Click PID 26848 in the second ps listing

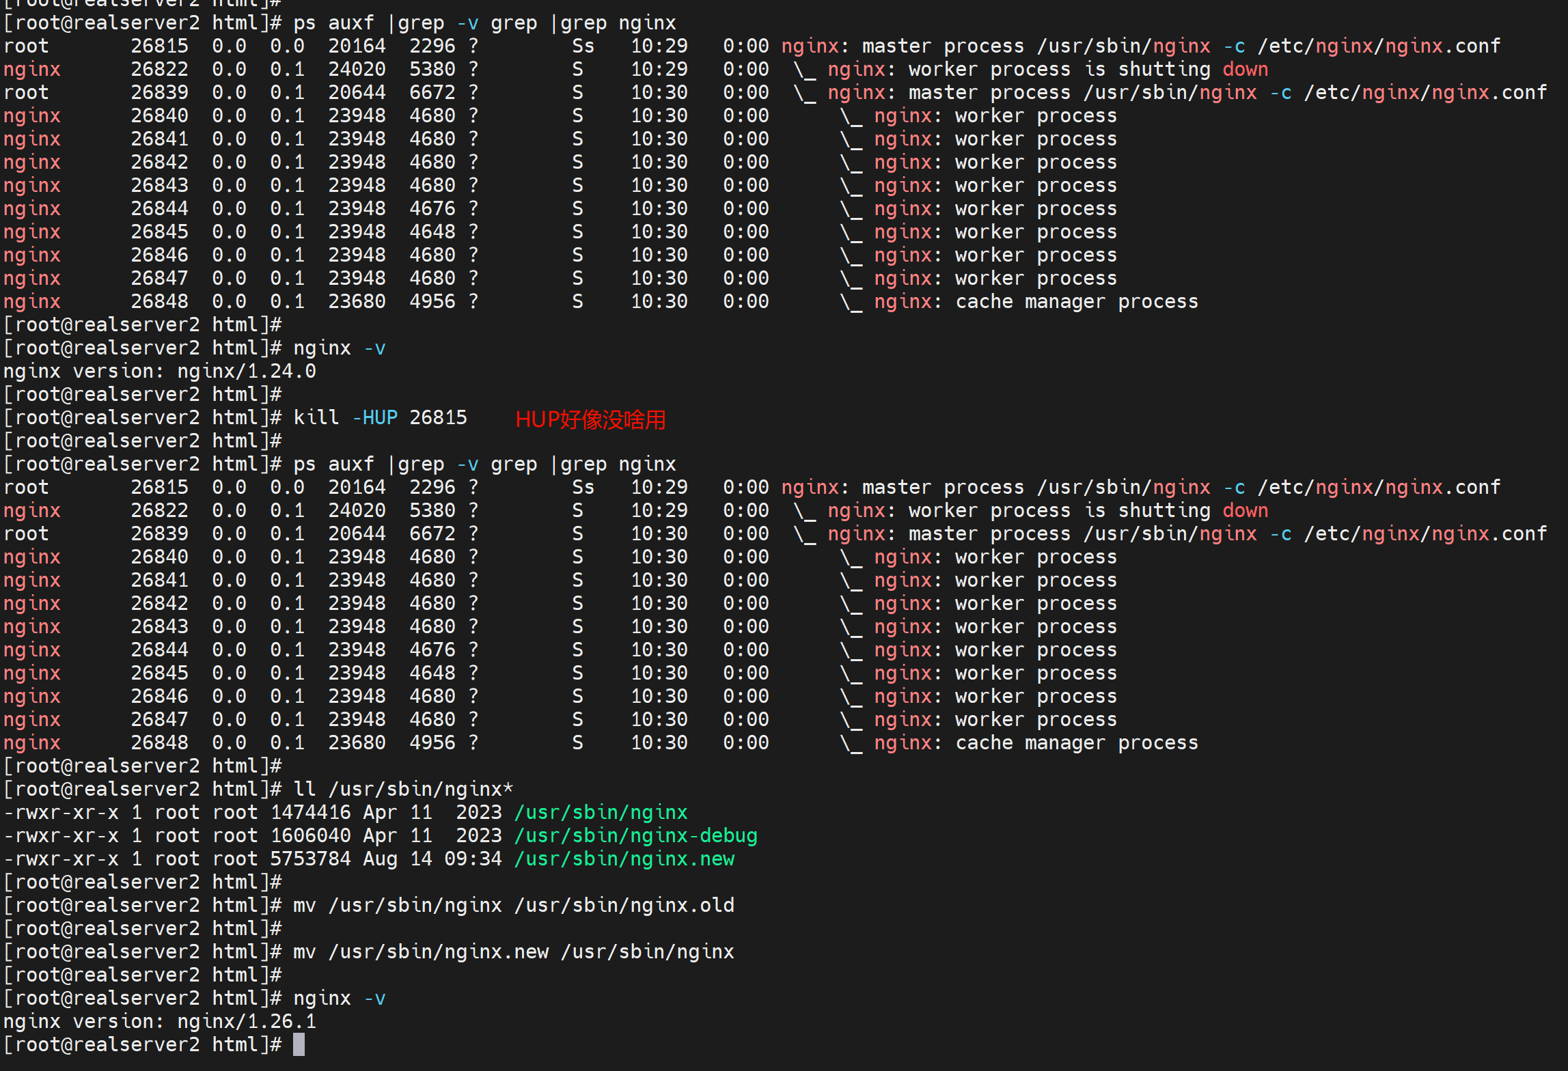[159, 742]
